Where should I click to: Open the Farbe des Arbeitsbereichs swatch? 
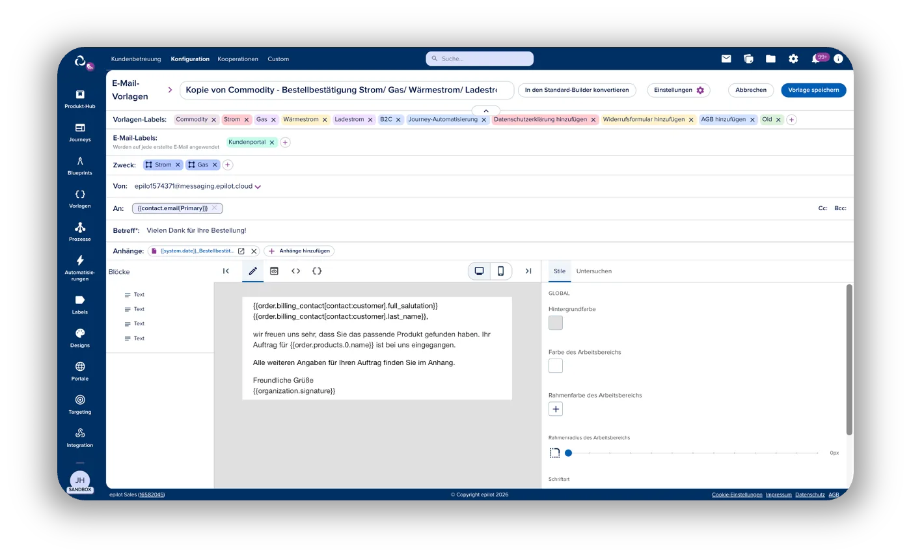click(556, 366)
